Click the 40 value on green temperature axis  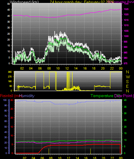tap(125, 100)
